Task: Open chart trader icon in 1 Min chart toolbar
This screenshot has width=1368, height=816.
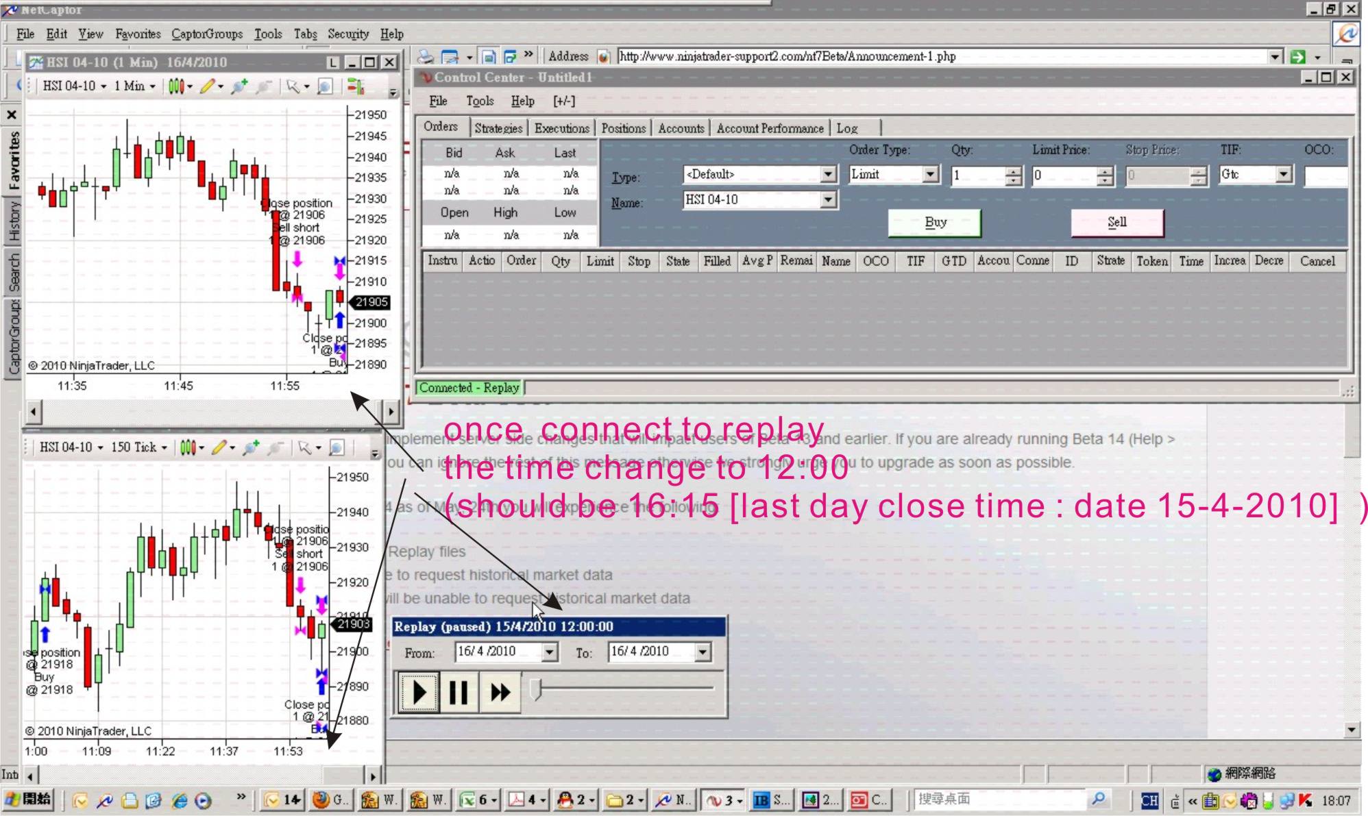Action: 356,86
